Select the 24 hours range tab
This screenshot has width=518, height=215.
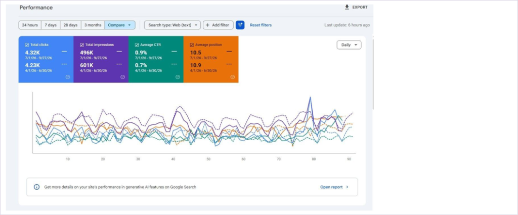click(x=30, y=25)
